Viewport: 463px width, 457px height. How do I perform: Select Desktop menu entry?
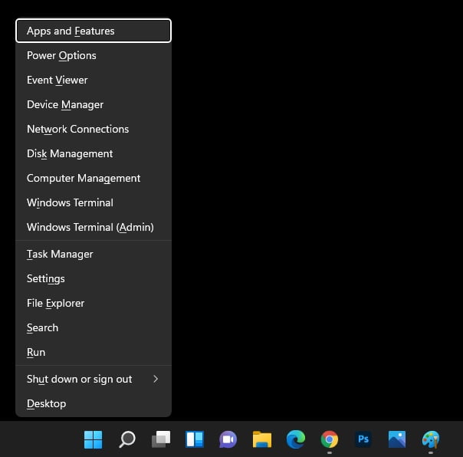click(94, 403)
